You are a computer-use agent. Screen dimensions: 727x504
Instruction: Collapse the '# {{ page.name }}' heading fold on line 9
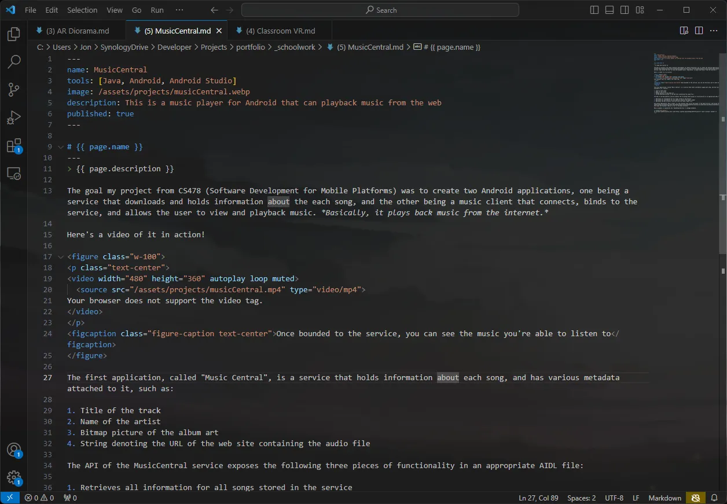(x=60, y=147)
